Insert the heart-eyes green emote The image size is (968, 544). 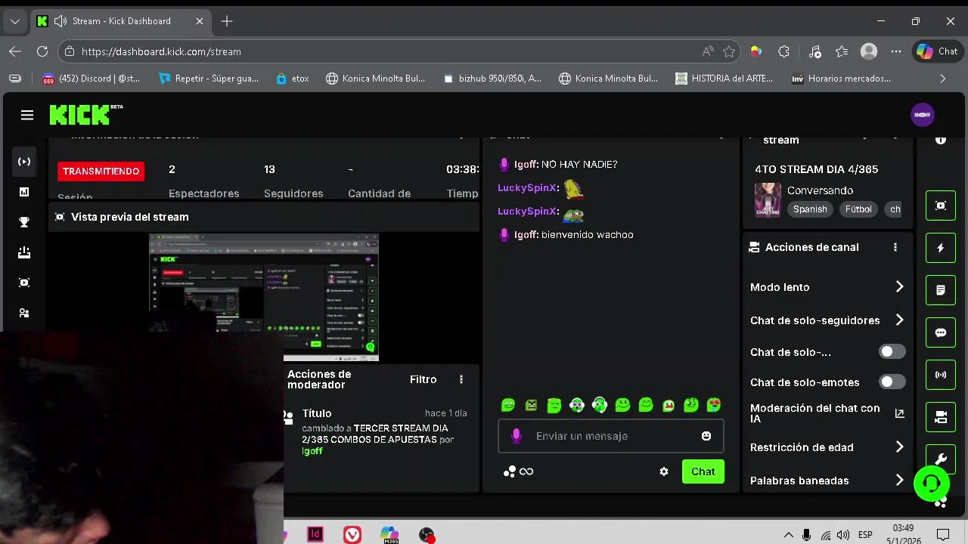[x=714, y=406]
